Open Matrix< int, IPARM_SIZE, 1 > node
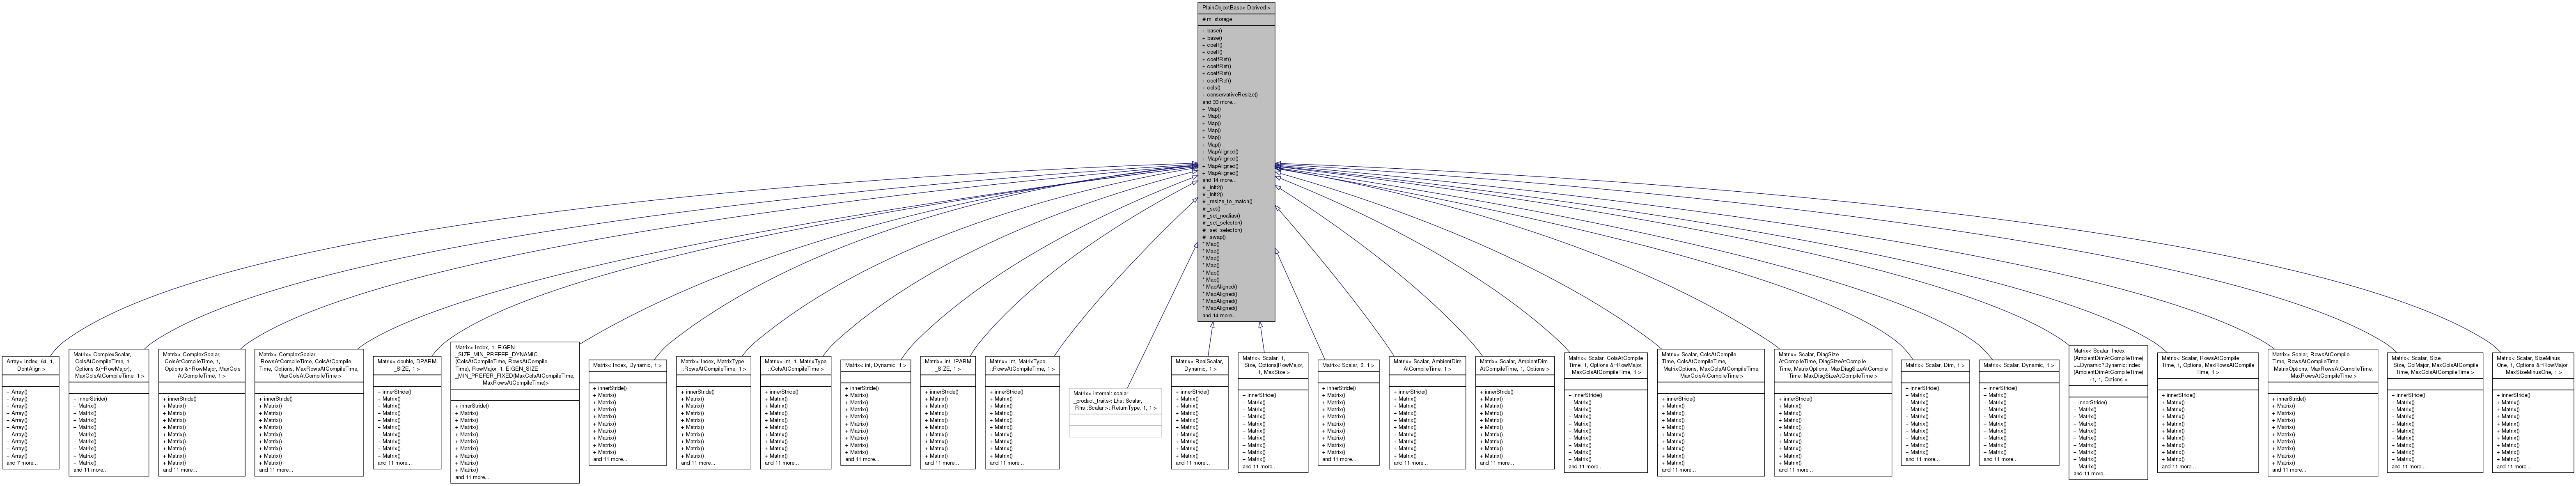 coord(948,365)
